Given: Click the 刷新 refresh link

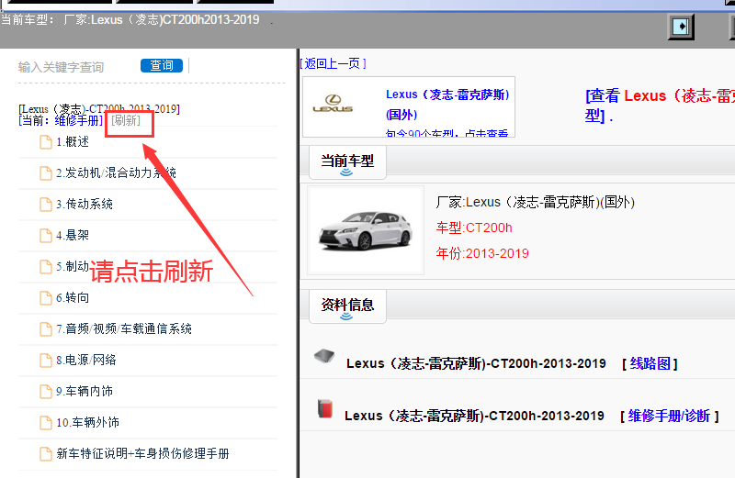Looking at the screenshot, I should pyautogui.click(x=126, y=121).
